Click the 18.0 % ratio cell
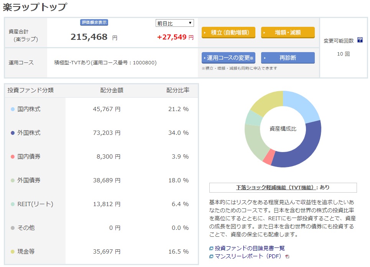This screenshot has width=370, height=267. tap(178, 180)
